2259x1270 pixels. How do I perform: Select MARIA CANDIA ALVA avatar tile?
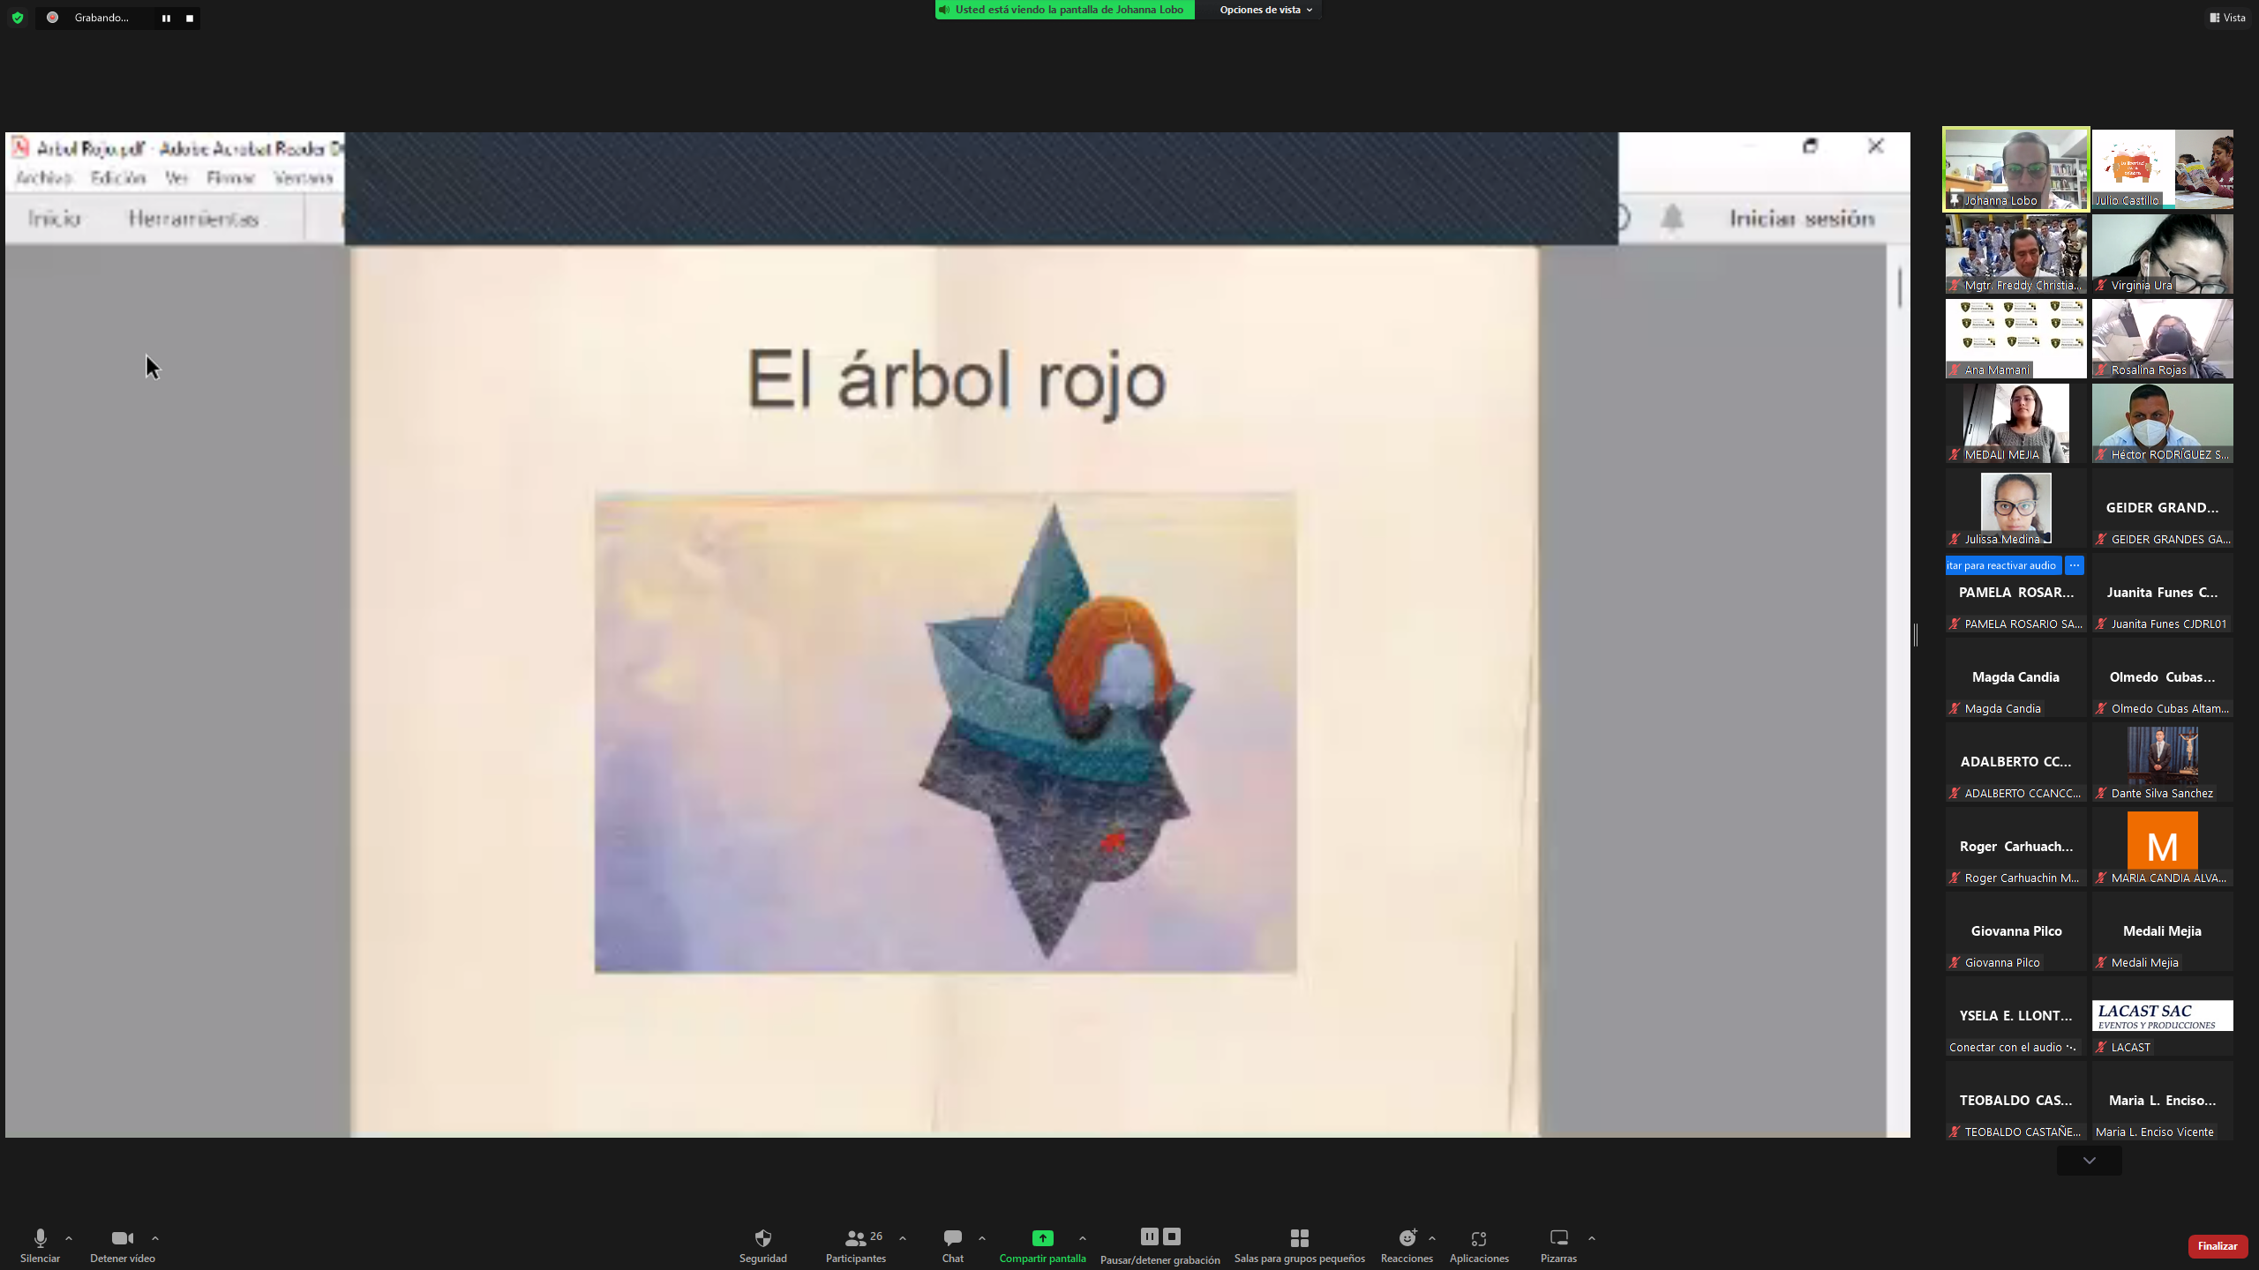click(2162, 847)
